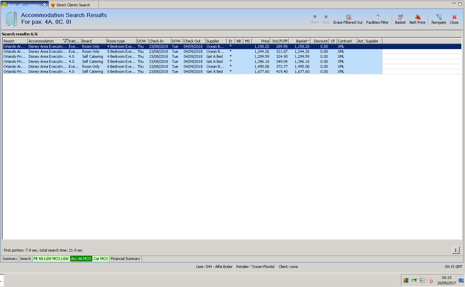Click the search time status message
The image size is (465, 287).
(43, 250)
